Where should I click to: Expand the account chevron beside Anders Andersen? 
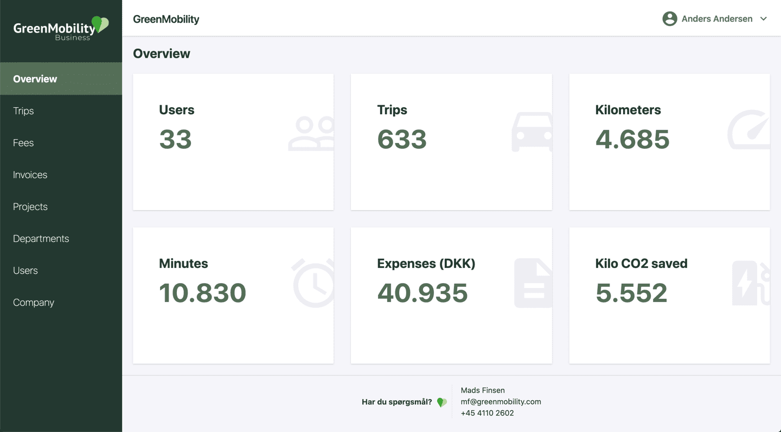click(x=764, y=19)
